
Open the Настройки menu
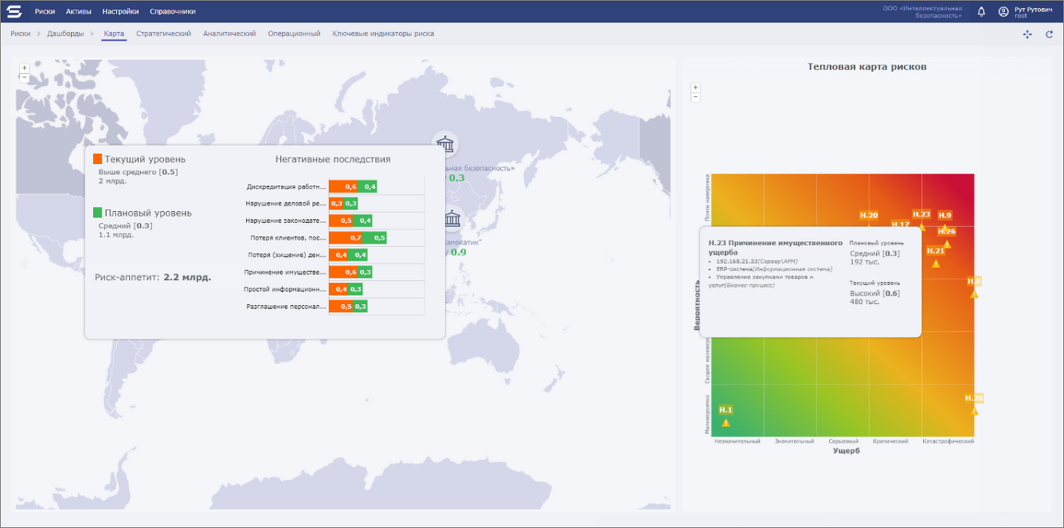click(120, 12)
